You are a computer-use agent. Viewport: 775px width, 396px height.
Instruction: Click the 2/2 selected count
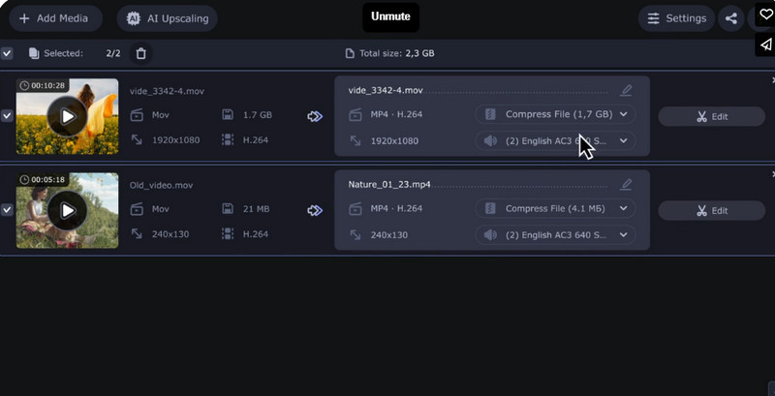pos(113,53)
